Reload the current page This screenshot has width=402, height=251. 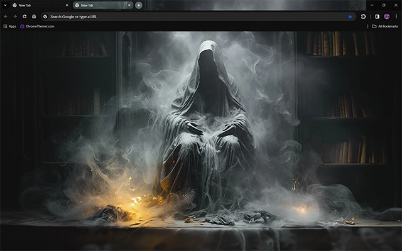click(x=24, y=17)
